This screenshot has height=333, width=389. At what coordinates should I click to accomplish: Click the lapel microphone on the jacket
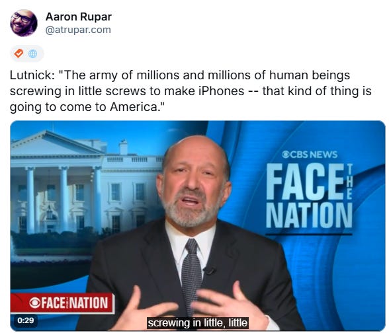(x=210, y=270)
